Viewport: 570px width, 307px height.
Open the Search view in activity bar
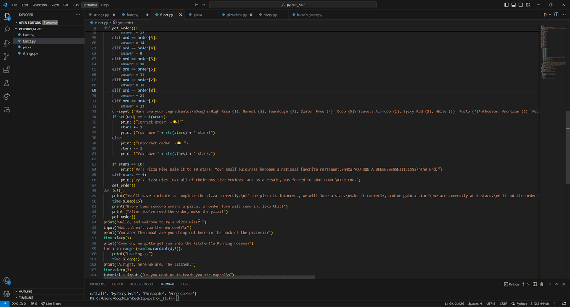[x=7, y=30]
